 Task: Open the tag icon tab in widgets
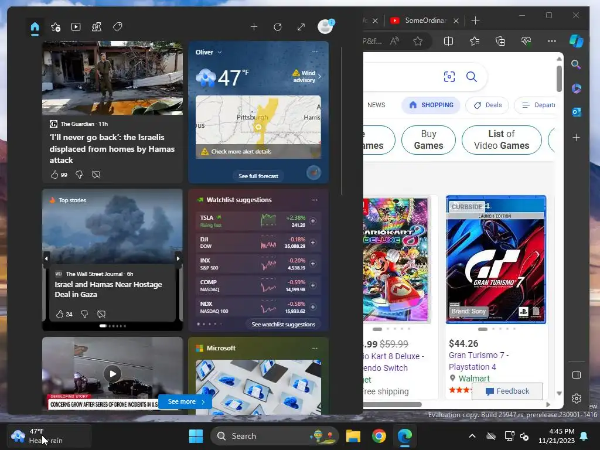tap(117, 27)
